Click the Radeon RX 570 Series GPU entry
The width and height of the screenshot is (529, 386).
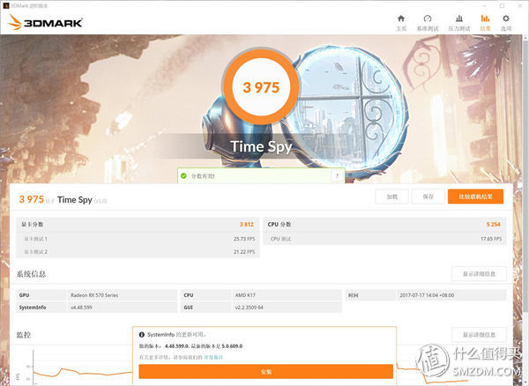click(x=94, y=295)
